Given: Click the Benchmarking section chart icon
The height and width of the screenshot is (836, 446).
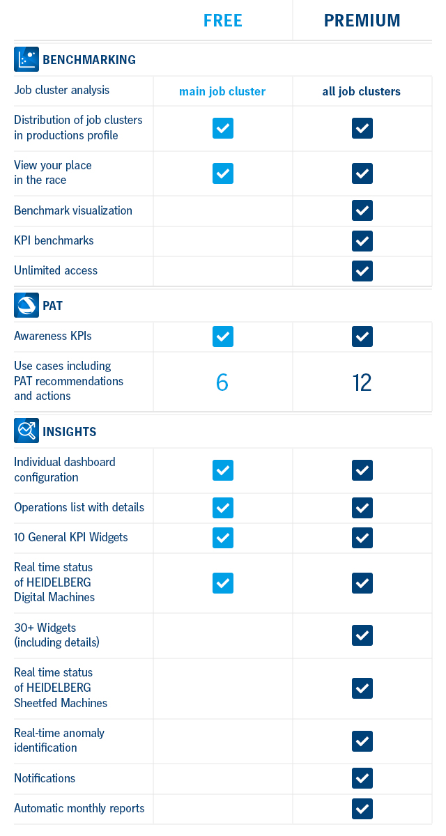Looking at the screenshot, I should pyautogui.click(x=26, y=60).
